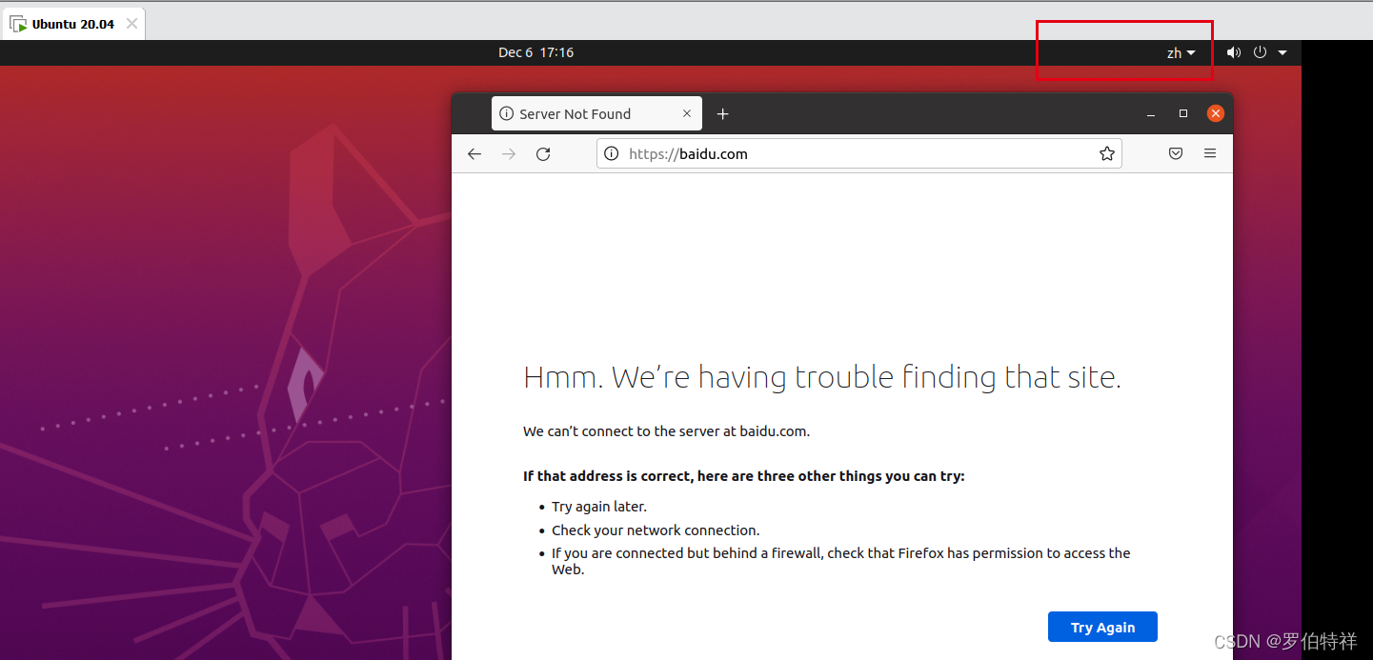Go back using the Firefox back arrow
The image size is (1373, 660).
(x=474, y=153)
